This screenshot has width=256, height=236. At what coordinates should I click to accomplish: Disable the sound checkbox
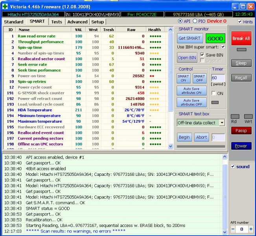(233, 166)
